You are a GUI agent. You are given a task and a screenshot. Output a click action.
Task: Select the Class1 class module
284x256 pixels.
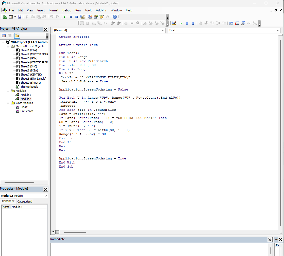click(x=25, y=107)
